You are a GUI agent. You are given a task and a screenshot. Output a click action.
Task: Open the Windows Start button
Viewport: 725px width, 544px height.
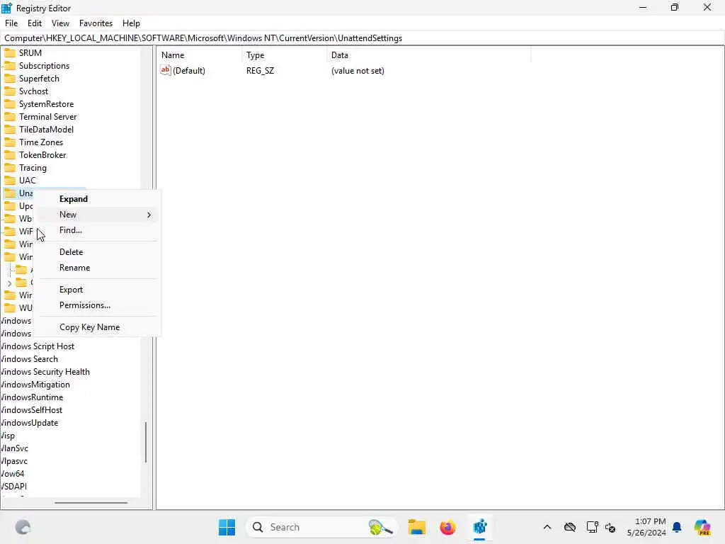pyautogui.click(x=227, y=527)
